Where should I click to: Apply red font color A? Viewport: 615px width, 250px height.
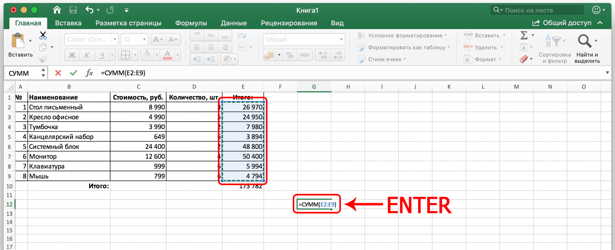(x=167, y=55)
